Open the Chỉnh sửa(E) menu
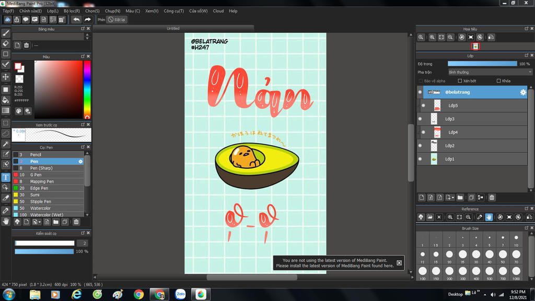 30,11
